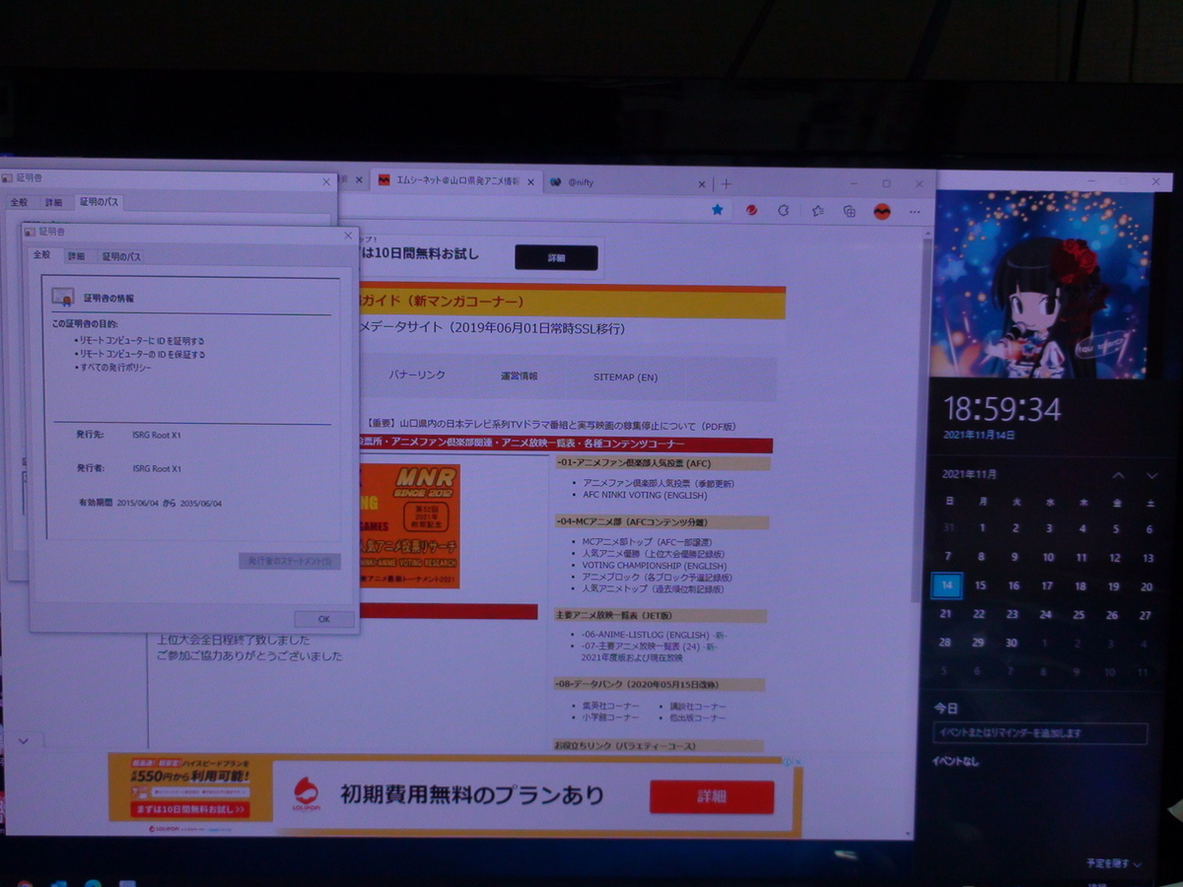Click the 2021年11月 calendar header

(969, 474)
